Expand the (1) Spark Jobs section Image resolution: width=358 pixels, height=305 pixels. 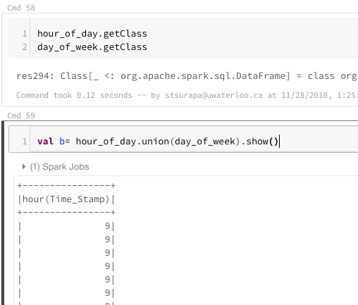(24, 167)
